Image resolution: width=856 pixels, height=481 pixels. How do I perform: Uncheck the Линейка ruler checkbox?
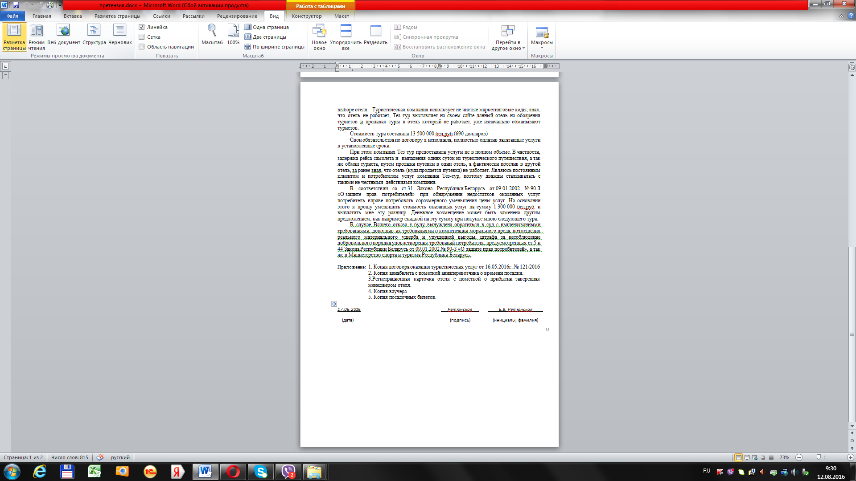point(142,27)
